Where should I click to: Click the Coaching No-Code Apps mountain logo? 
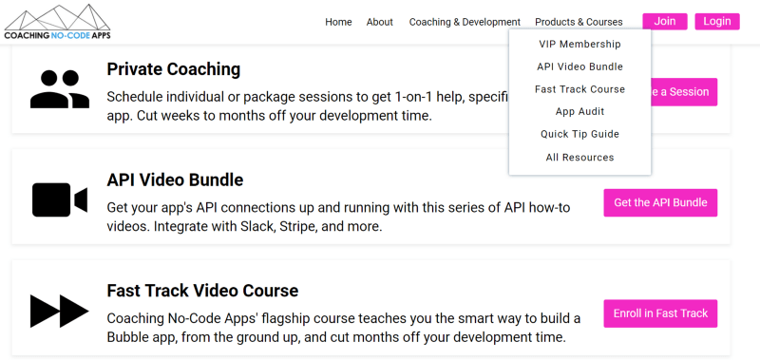point(57,22)
